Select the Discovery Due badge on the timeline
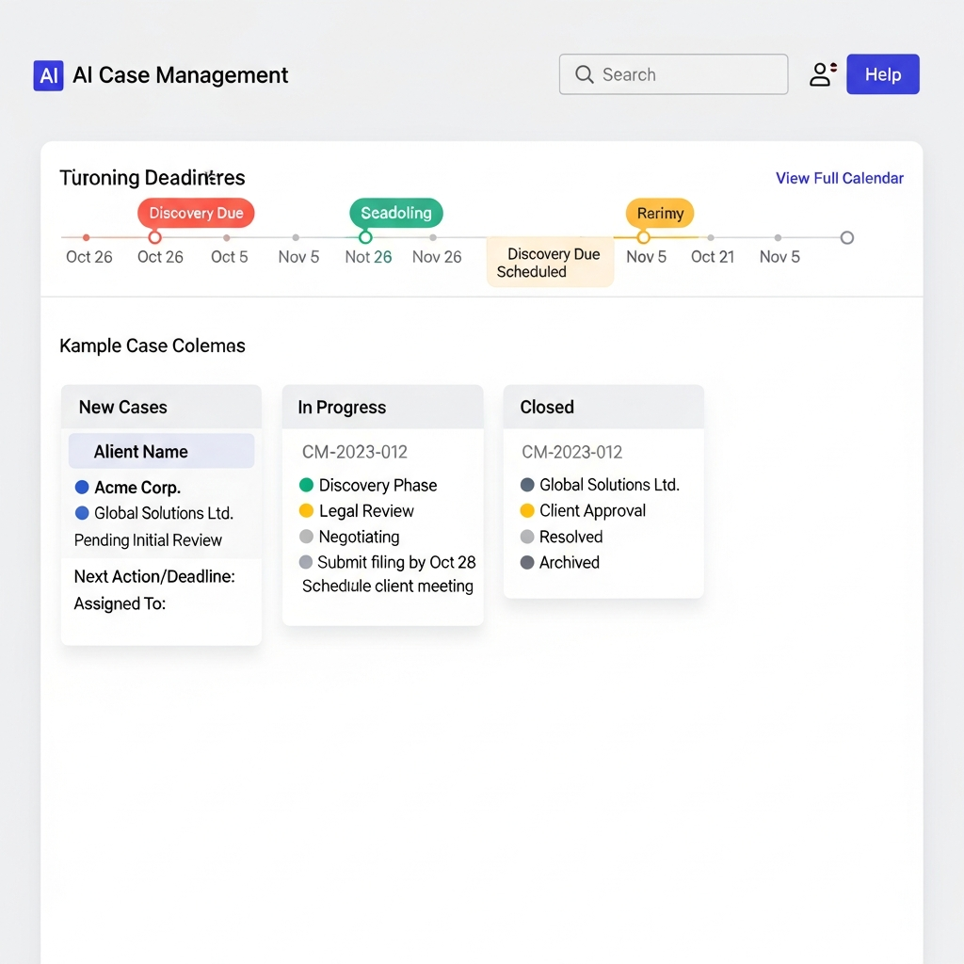This screenshot has width=964, height=964. pyautogui.click(x=196, y=213)
